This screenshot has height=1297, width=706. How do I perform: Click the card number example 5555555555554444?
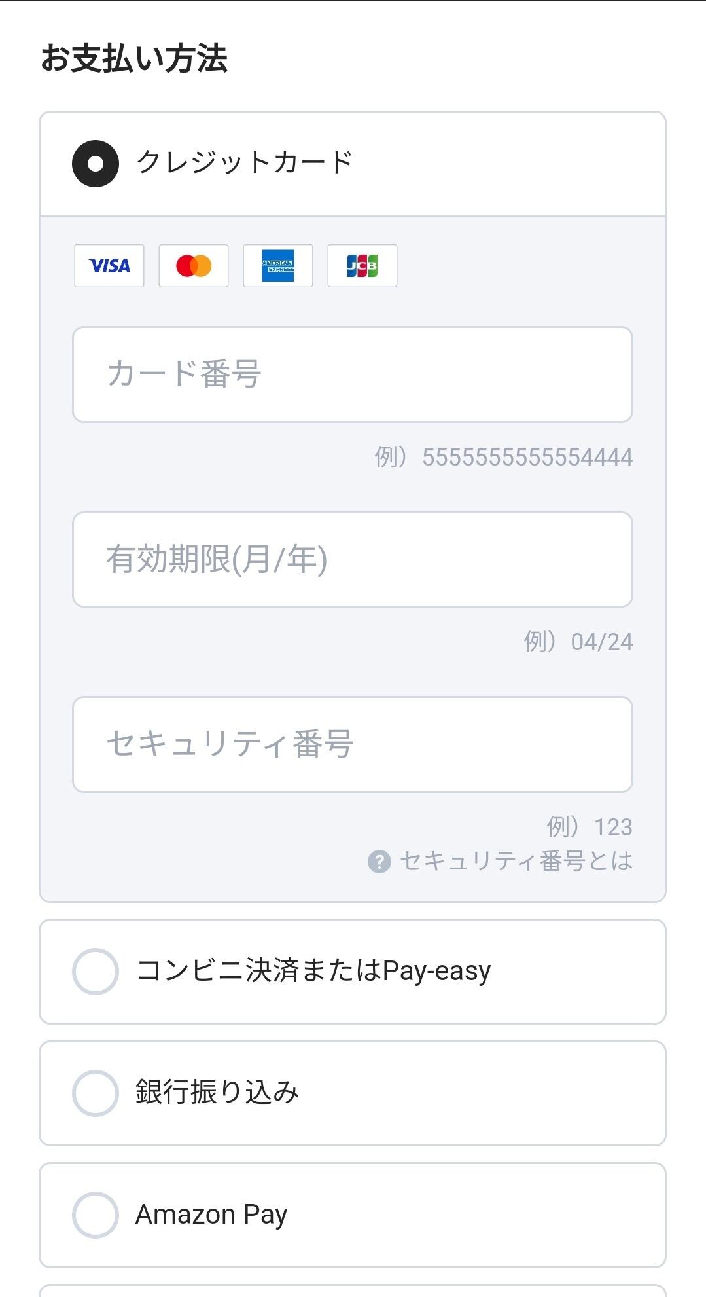click(527, 457)
